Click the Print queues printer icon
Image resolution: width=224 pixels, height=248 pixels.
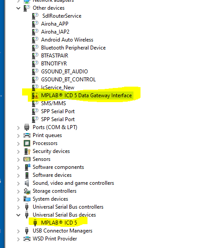coord(27,135)
